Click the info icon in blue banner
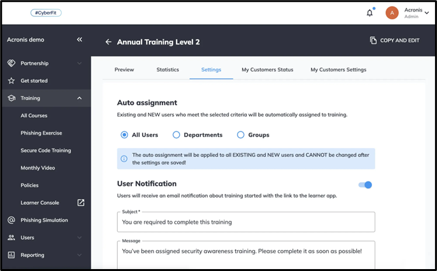 tap(124, 159)
